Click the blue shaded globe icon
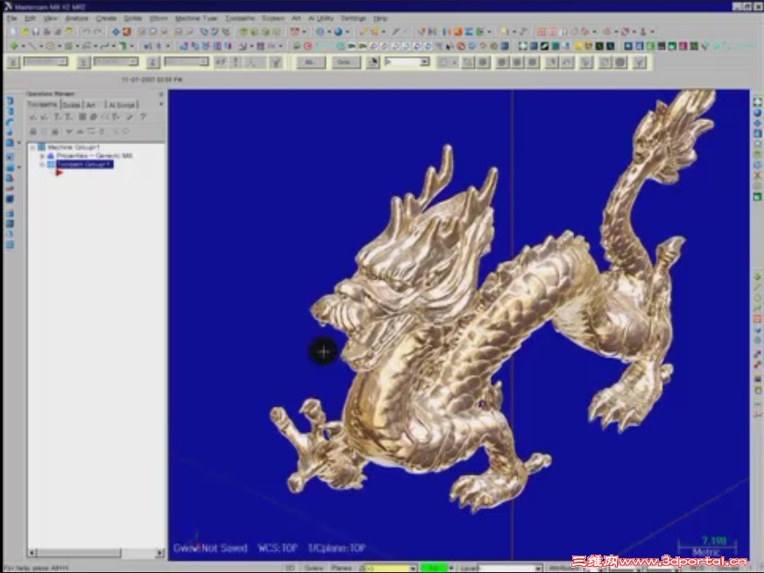Screen dimensions: 764x573 pos(338,32)
